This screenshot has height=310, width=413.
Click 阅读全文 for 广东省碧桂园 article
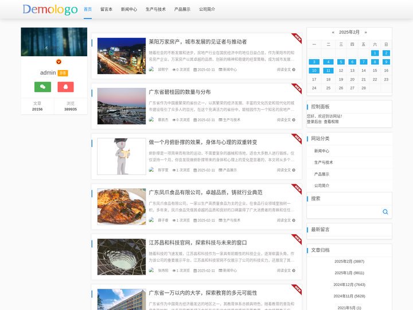tap(286, 119)
